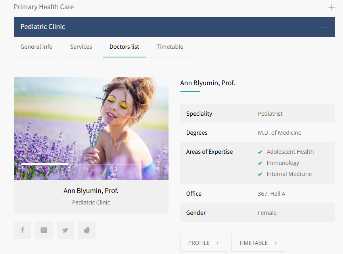Collapse Pediatric Clinic with minus icon
The height and width of the screenshot is (254, 343).
[x=325, y=27]
